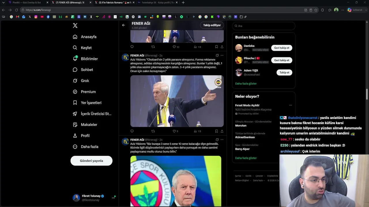
Task: Open the Fikret Tolunay account menu
Action: [94, 198]
